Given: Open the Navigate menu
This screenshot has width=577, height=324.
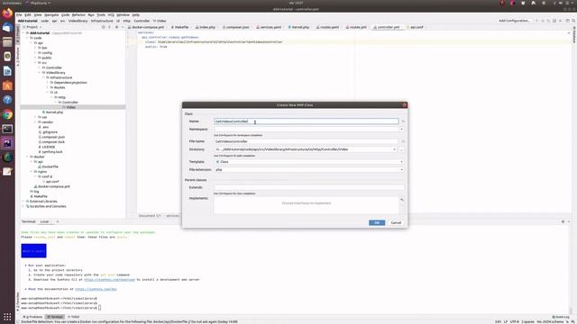Looking at the screenshot, I should tap(51, 15).
